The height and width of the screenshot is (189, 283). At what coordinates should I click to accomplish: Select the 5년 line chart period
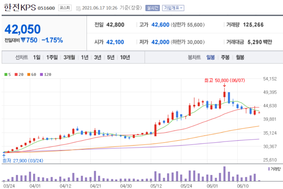click(x=111, y=57)
